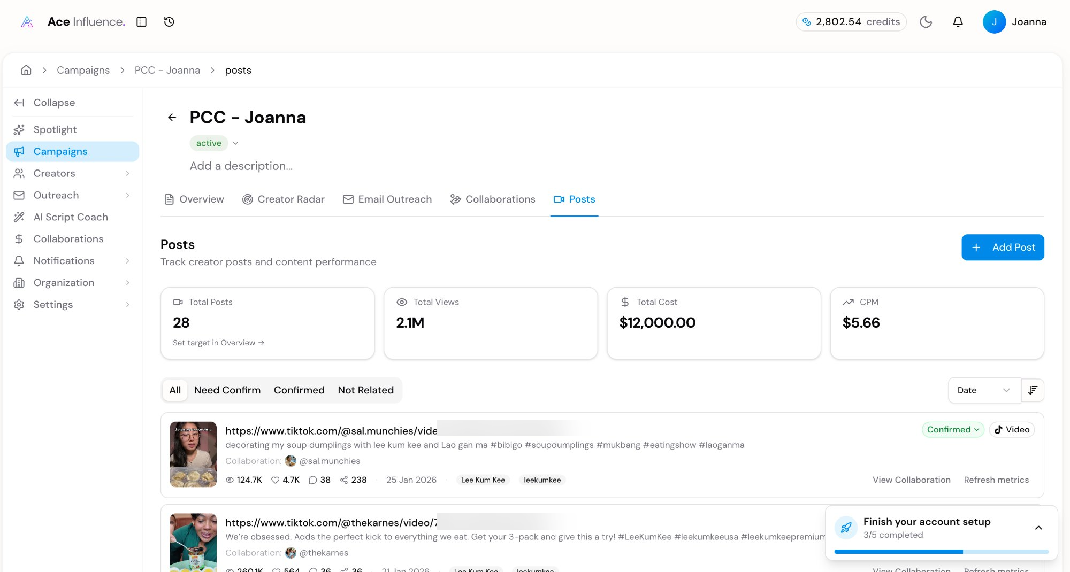This screenshot has width=1070, height=572.
Task: Select the Need Confirm filter tab
Action: pyautogui.click(x=227, y=390)
